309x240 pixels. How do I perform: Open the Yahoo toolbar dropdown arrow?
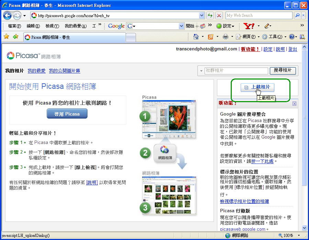click(259, 26)
